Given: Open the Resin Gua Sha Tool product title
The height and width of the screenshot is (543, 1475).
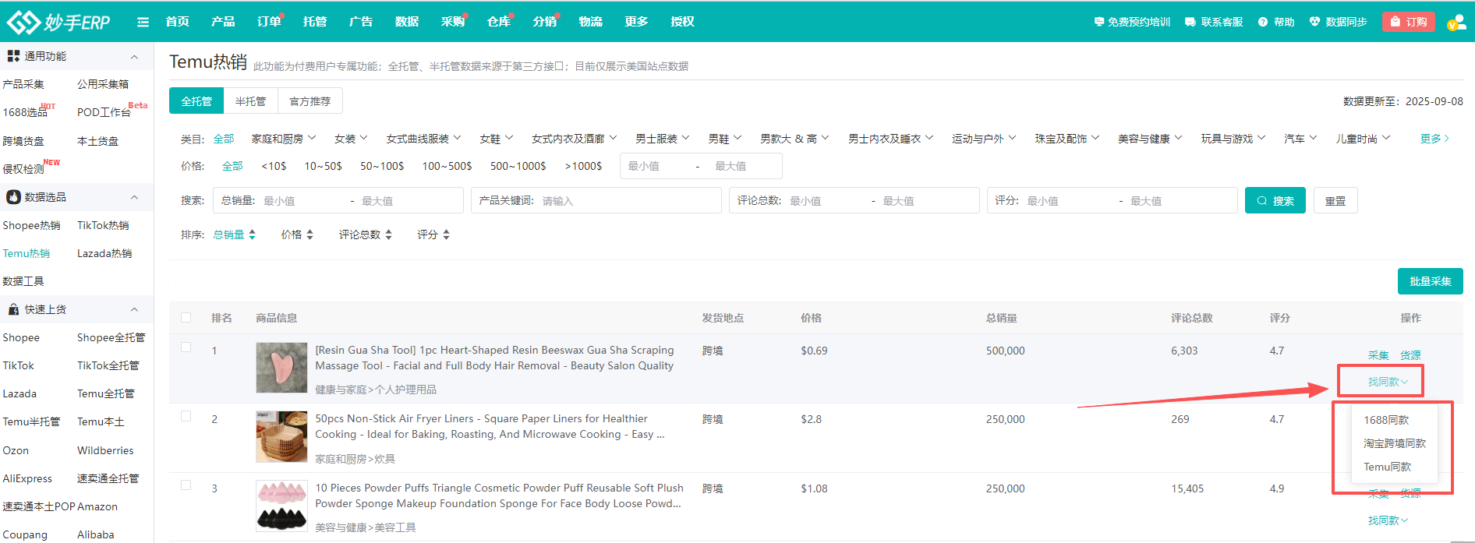Looking at the screenshot, I should (x=494, y=358).
